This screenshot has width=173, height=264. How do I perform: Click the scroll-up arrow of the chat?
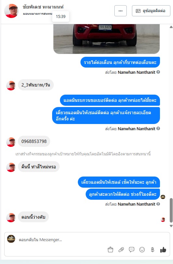(171, 27)
